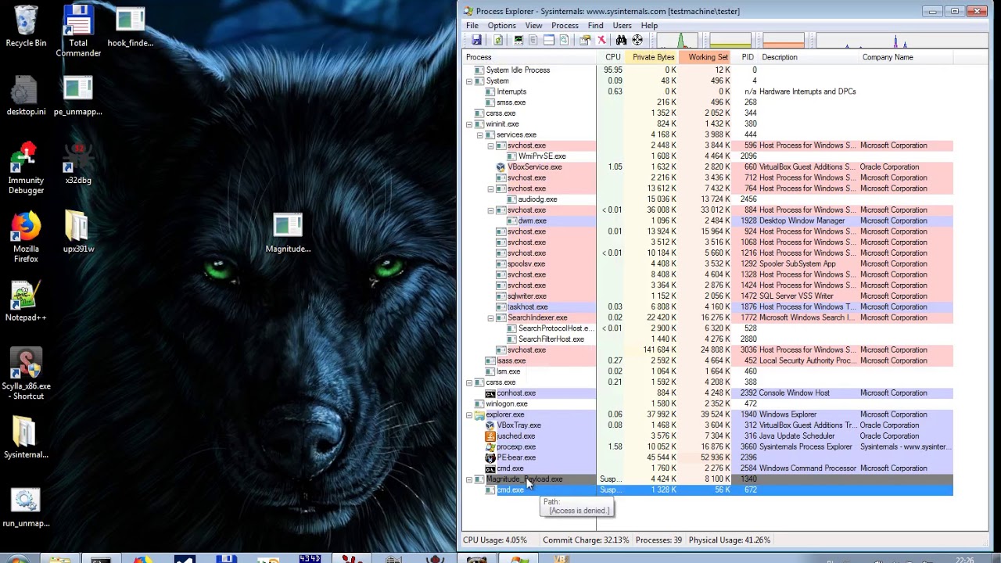Collapse the services.exe tree node

[479, 135]
